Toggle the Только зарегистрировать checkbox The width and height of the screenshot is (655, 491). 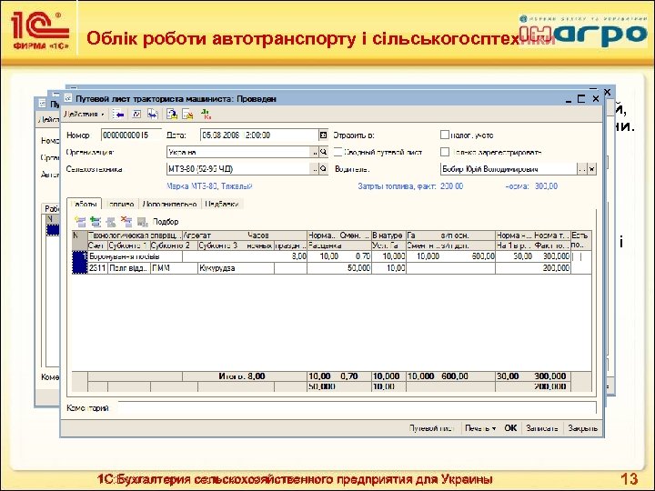(445, 152)
